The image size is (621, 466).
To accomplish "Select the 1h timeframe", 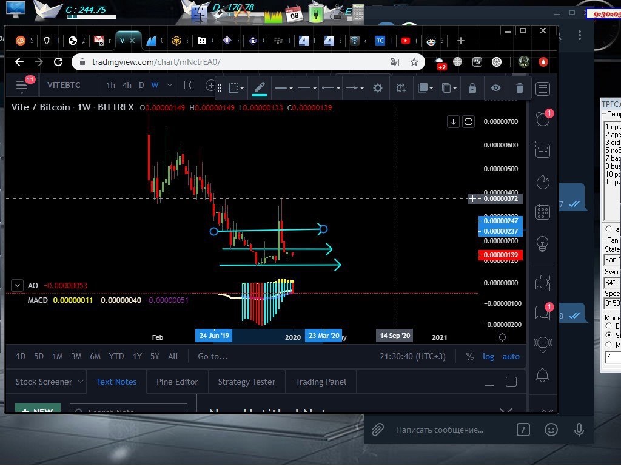I will tap(111, 85).
